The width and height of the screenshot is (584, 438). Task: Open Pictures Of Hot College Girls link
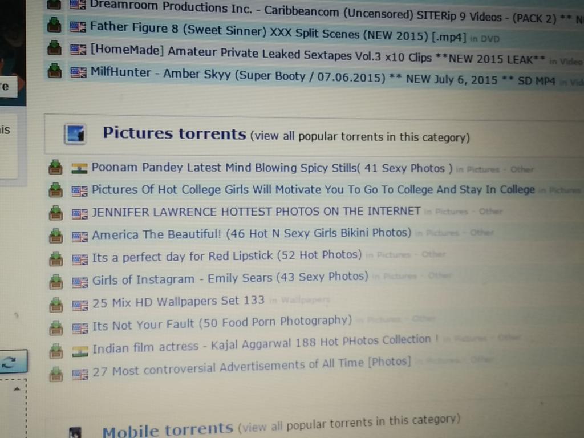point(313,189)
